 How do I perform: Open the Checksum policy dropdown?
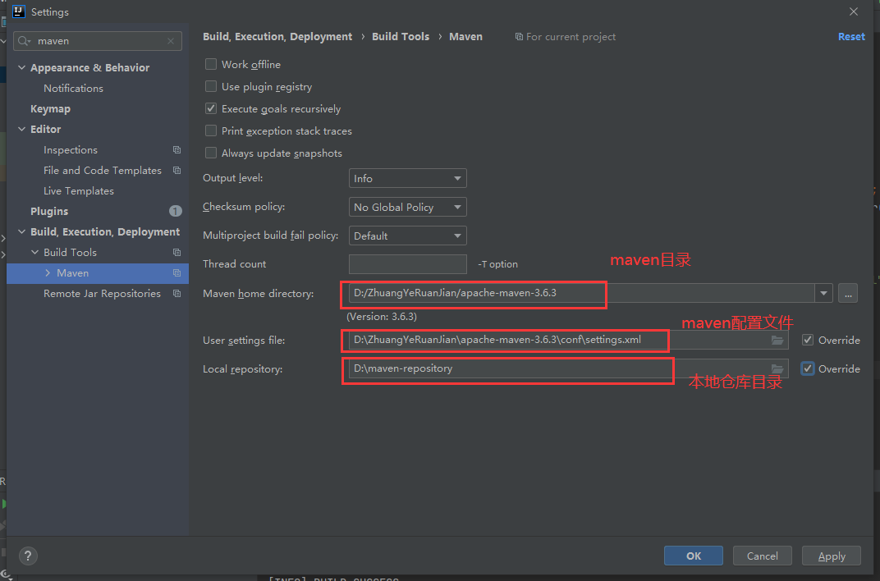click(407, 207)
